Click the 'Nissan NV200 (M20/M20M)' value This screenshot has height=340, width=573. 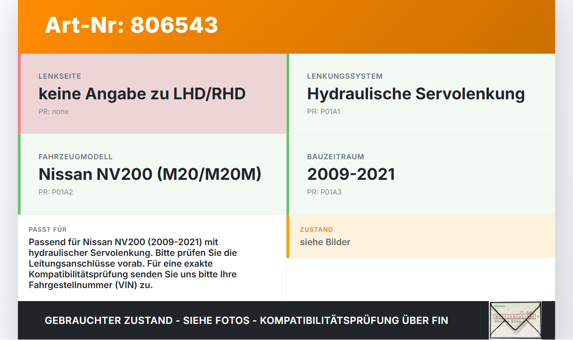pos(150,174)
